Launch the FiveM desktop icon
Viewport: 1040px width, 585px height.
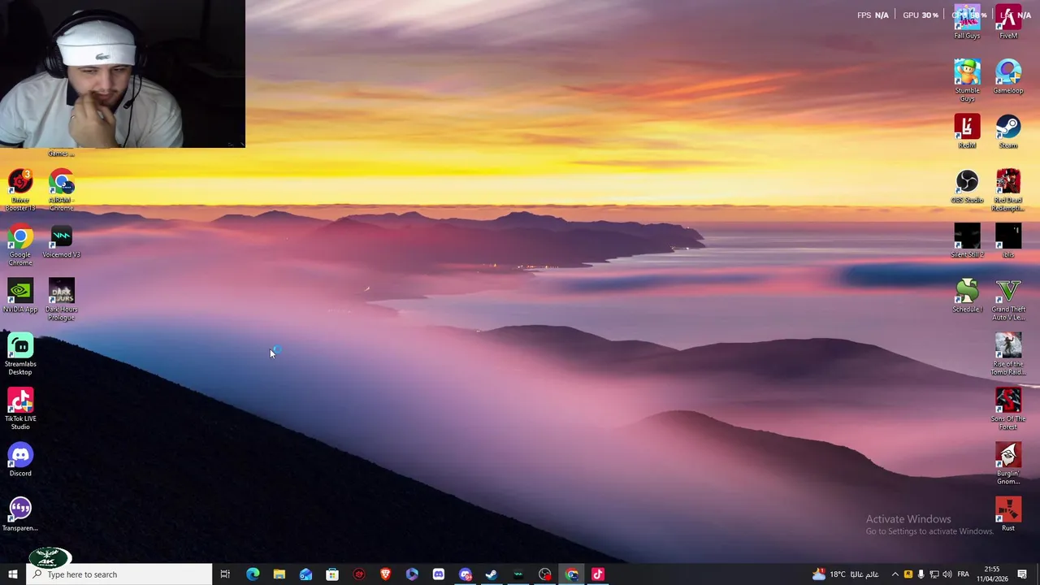tap(1008, 23)
